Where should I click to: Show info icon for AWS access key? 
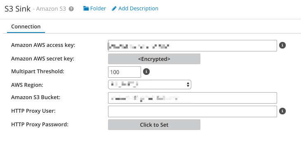(282, 45)
